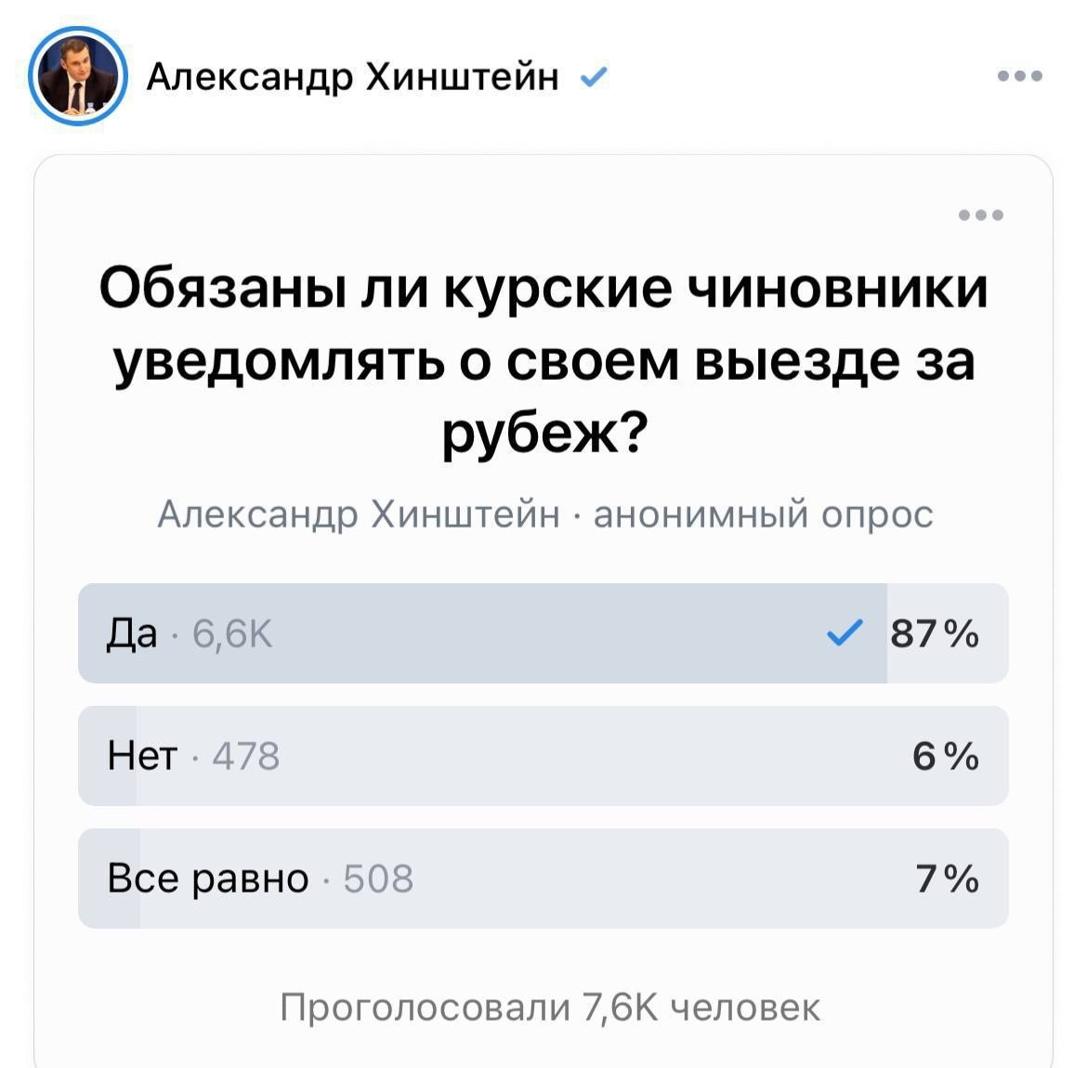
Task: Click the verified badge next to Александр Хинштейн
Action: (x=594, y=78)
